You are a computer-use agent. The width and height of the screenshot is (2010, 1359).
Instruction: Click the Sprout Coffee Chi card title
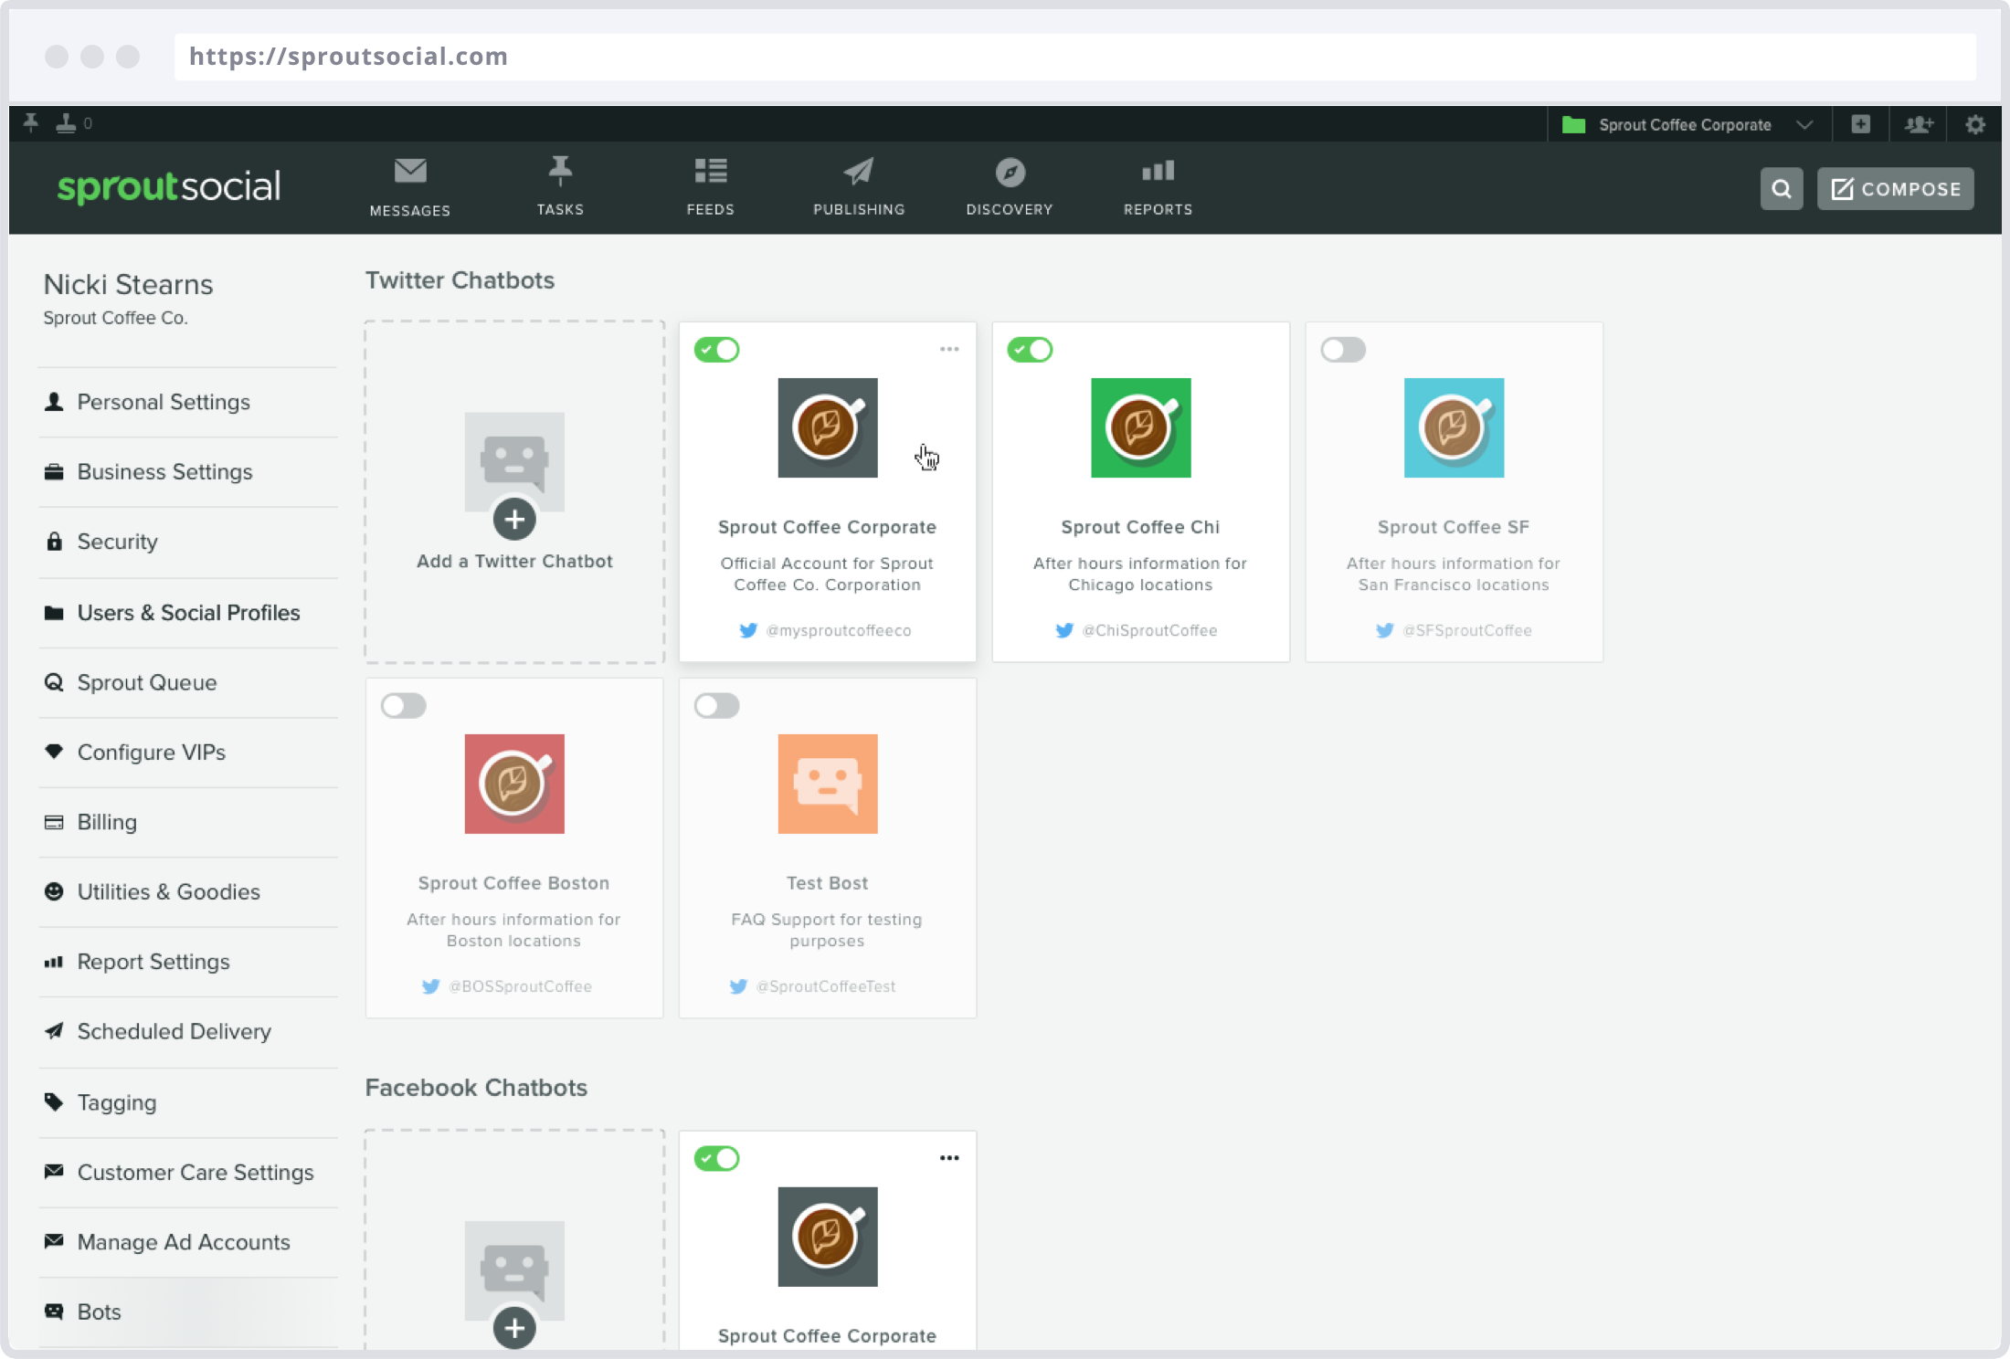click(x=1140, y=528)
